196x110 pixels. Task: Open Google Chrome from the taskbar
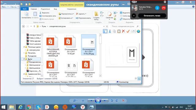(29, 107)
